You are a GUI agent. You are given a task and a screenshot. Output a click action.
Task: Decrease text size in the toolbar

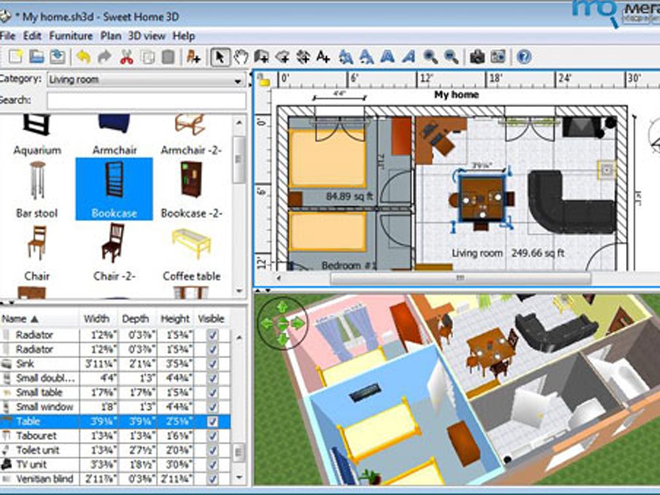coord(367,57)
